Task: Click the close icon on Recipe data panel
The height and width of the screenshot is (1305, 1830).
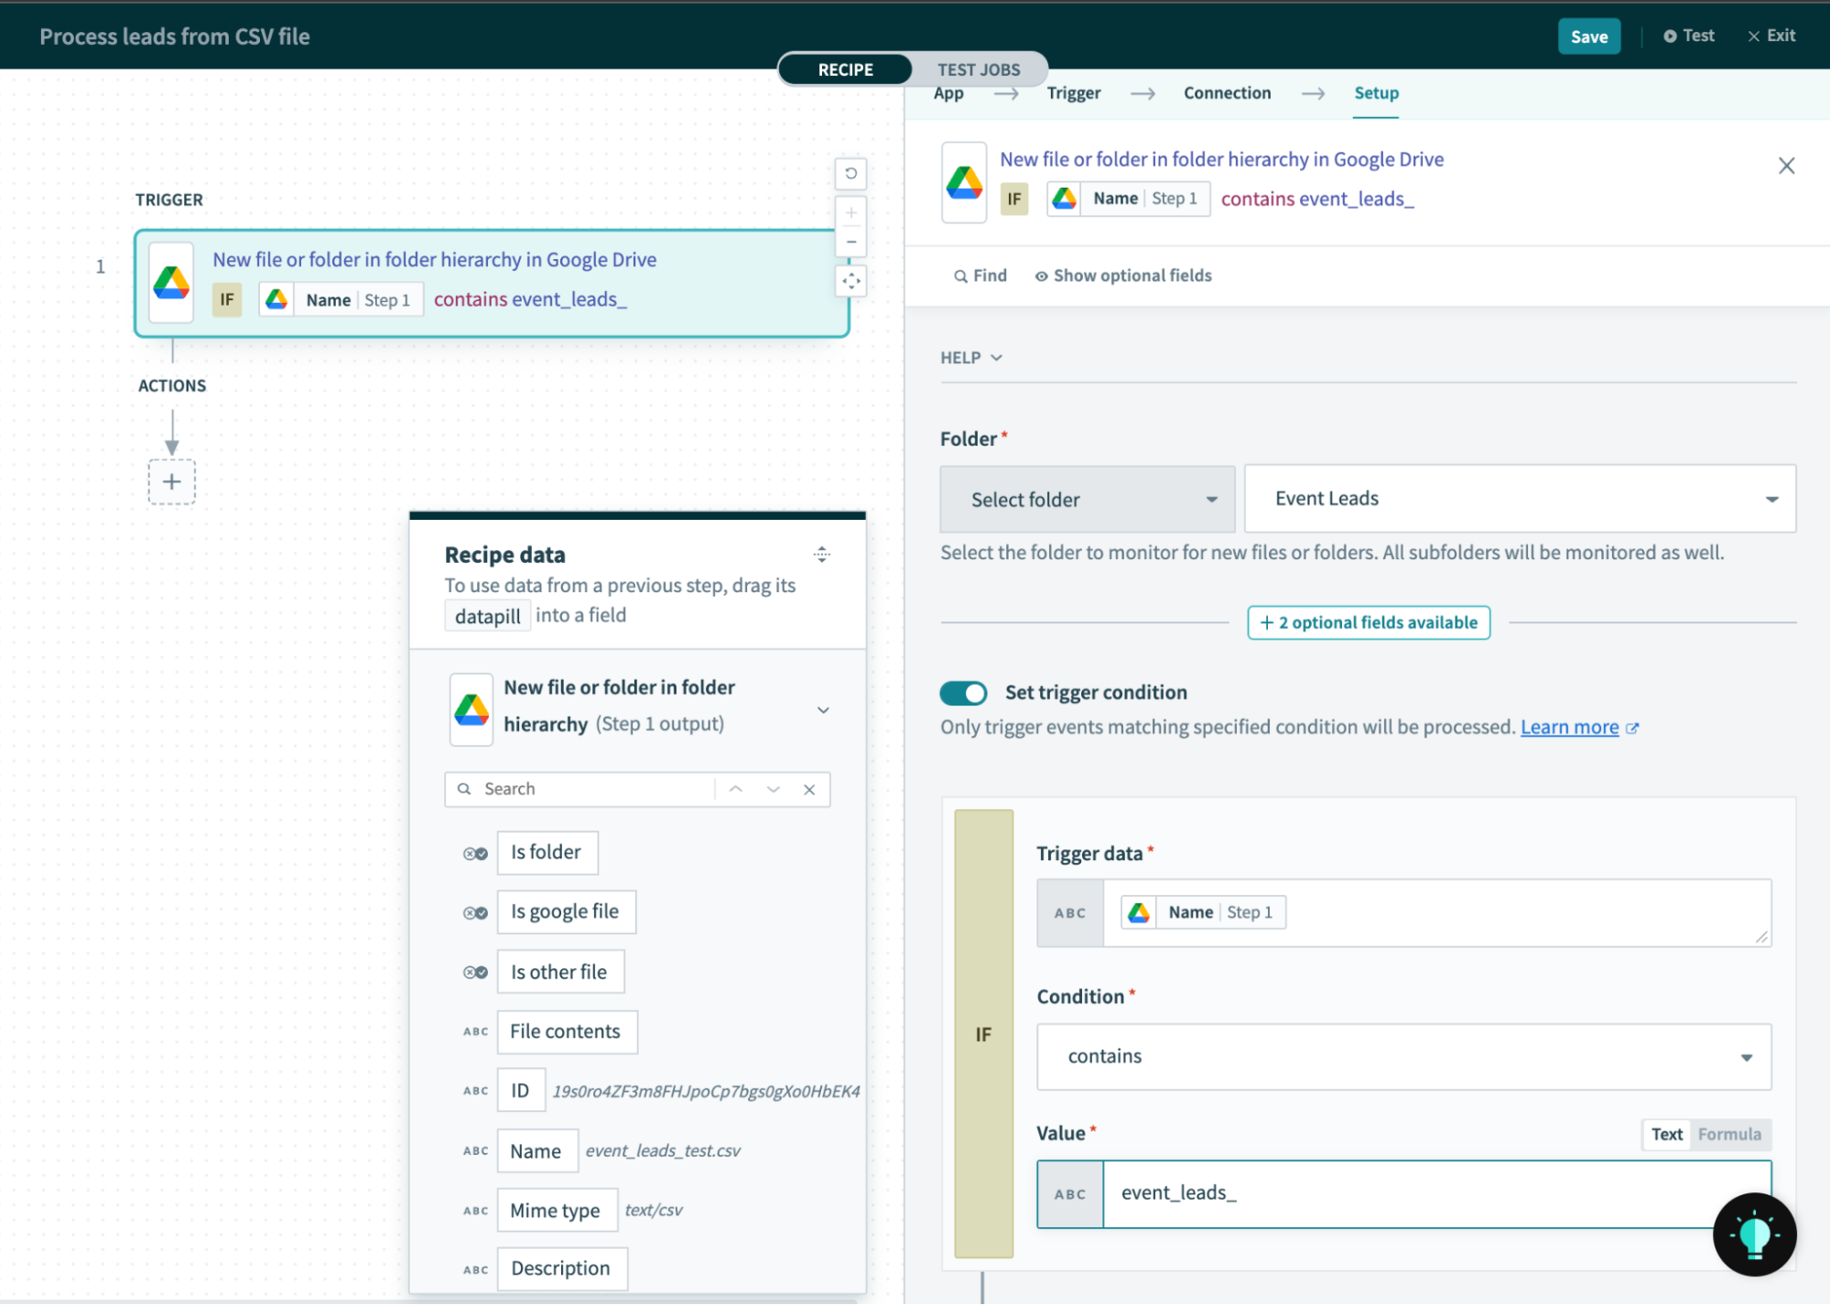Action: tap(808, 788)
